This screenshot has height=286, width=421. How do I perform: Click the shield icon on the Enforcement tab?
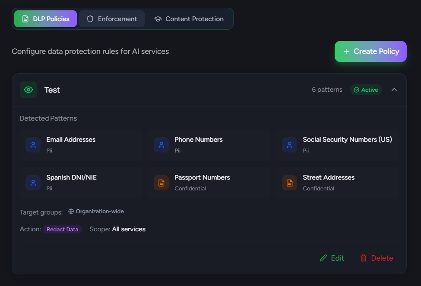tap(90, 19)
